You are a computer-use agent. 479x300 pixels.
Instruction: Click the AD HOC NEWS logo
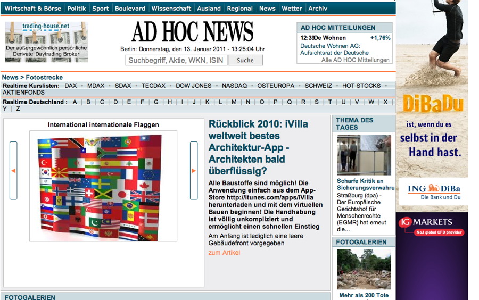tap(193, 31)
